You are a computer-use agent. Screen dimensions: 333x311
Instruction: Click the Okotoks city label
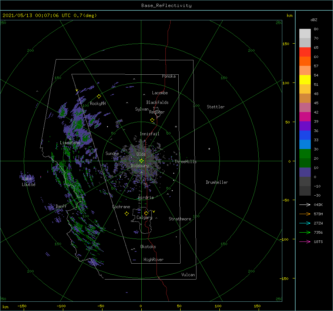tap(148, 247)
